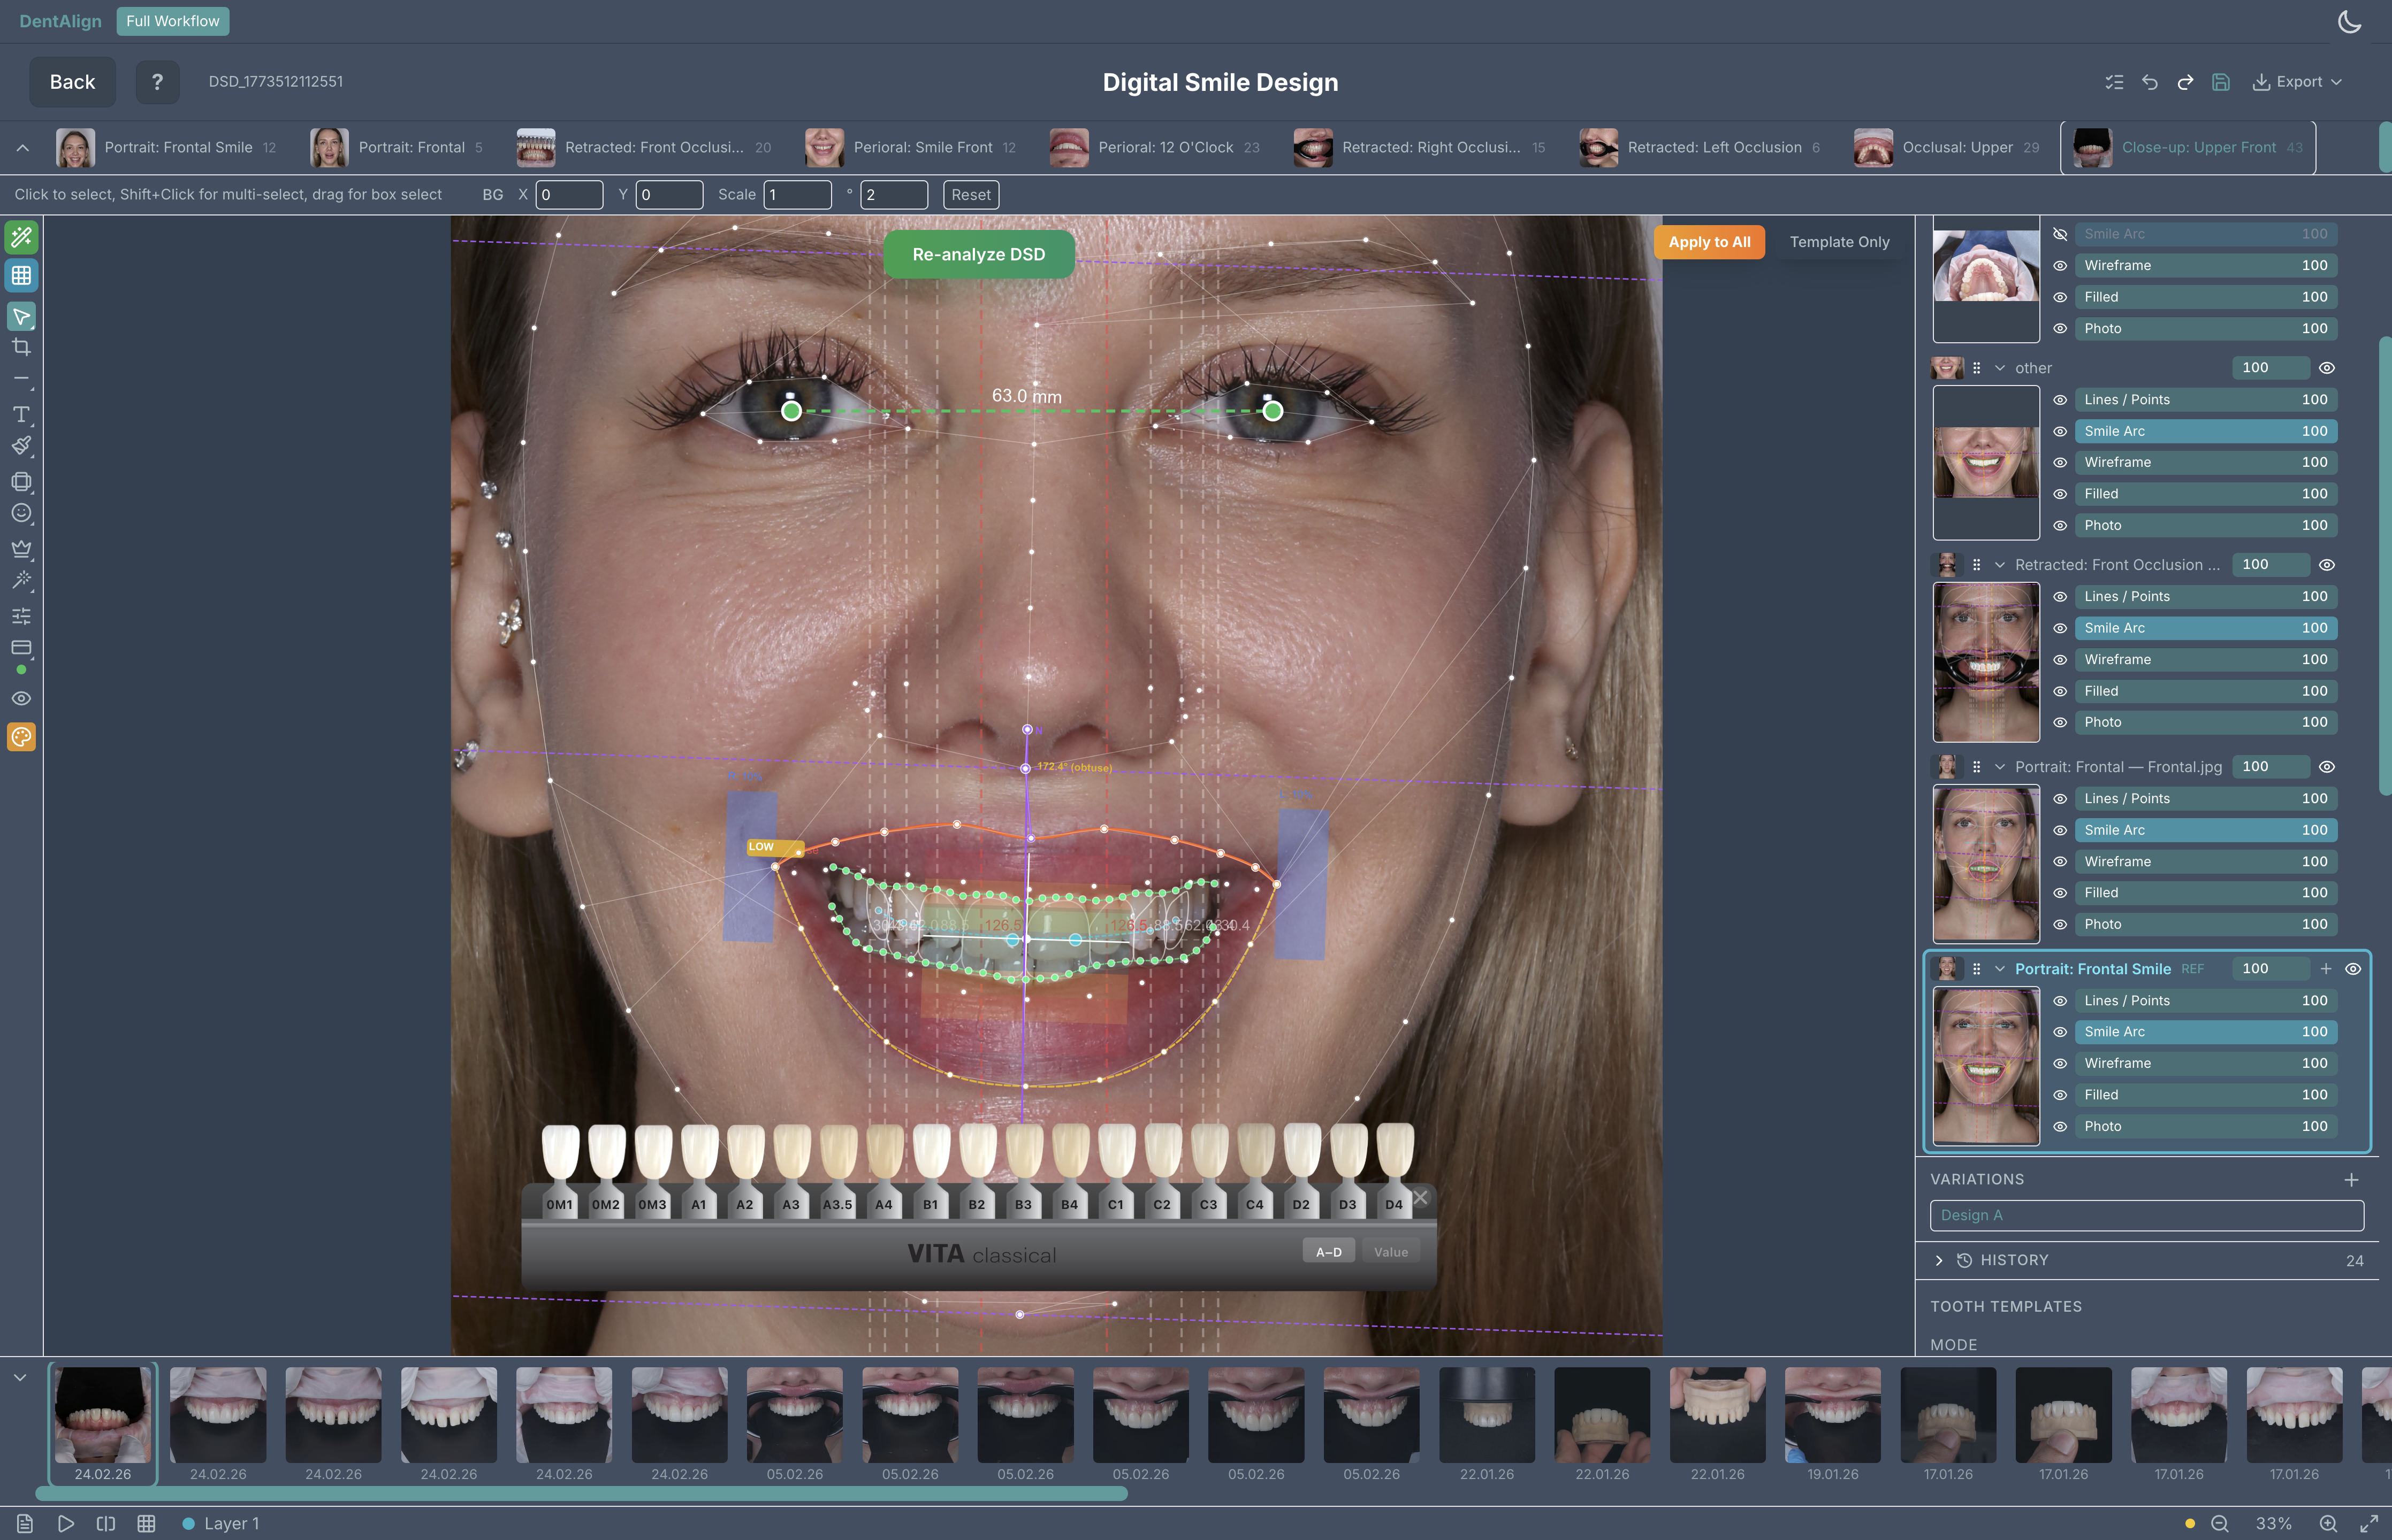2392x1540 pixels.
Task: Hide the Smile Arc layer of Portrait: Frontal Smile
Action: coord(2060,1031)
